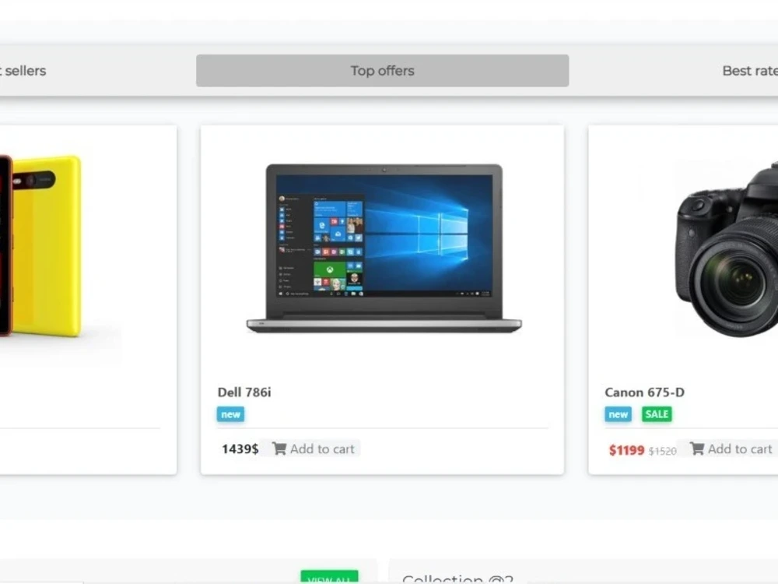Click the Dell 786i product title
The image size is (778, 584).
(244, 392)
